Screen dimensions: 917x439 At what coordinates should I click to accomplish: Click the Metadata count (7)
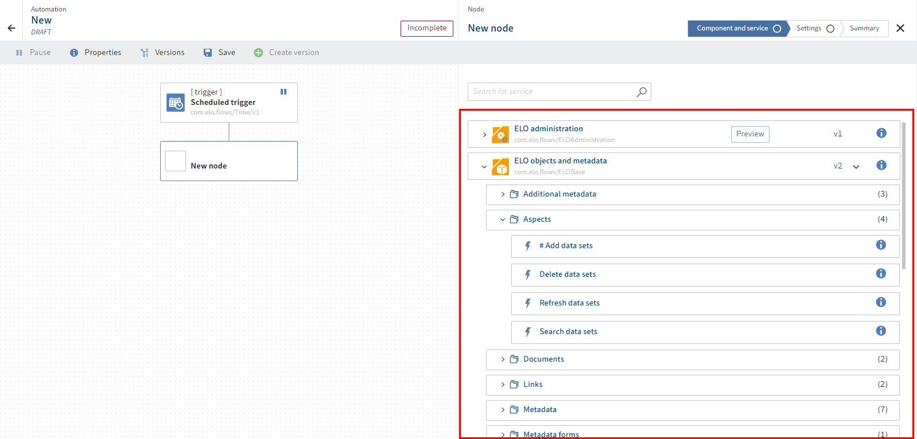883,410
